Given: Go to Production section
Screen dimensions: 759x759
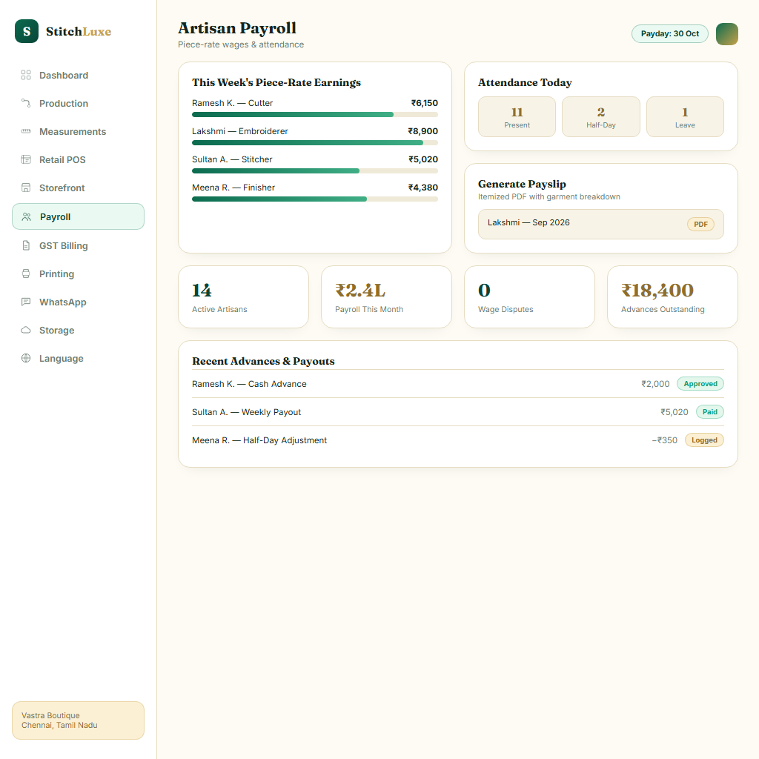Looking at the screenshot, I should click(78, 103).
